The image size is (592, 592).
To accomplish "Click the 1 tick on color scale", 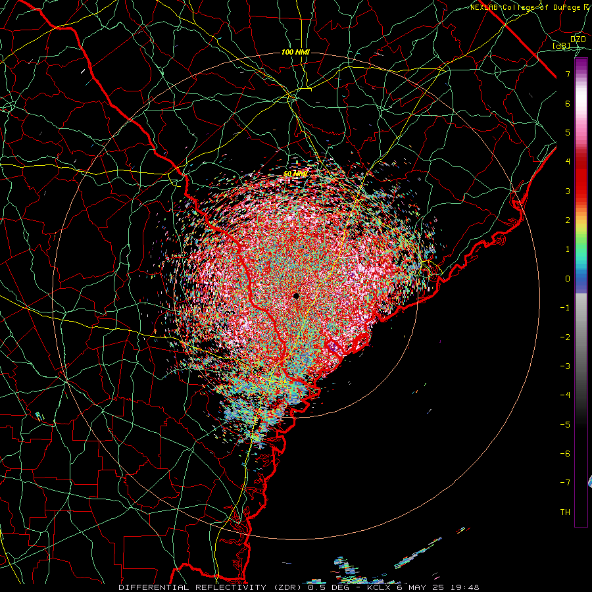I will pyautogui.click(x=568, y=249).
